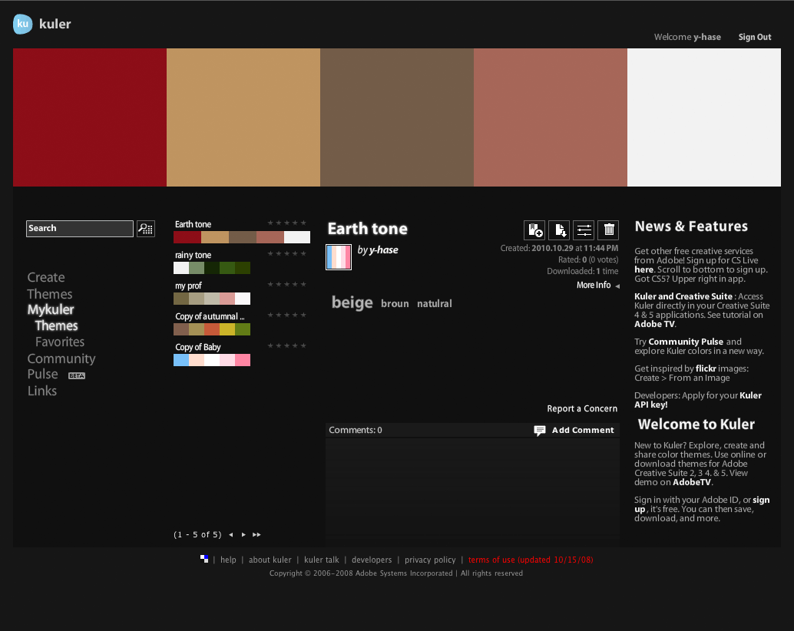Image resolution: width=794 pixels, height=631 pixels.
Task: Open the kuler talk footer link
Action: pos(322,560)
